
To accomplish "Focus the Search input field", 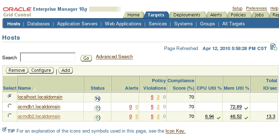I will pos(48,57).
